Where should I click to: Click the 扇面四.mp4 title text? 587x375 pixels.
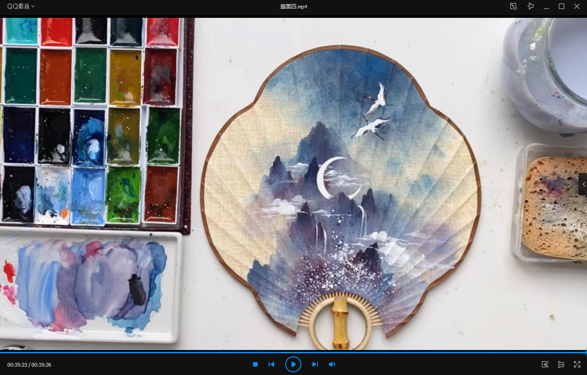click(293, 6)
